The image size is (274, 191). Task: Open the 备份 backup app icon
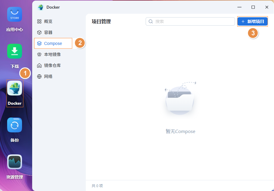[x=15, y=125]
